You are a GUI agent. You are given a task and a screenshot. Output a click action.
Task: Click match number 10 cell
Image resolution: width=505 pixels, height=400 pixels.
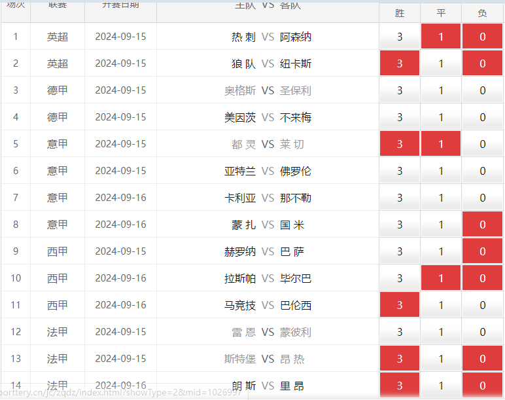(x=16, y=278)
